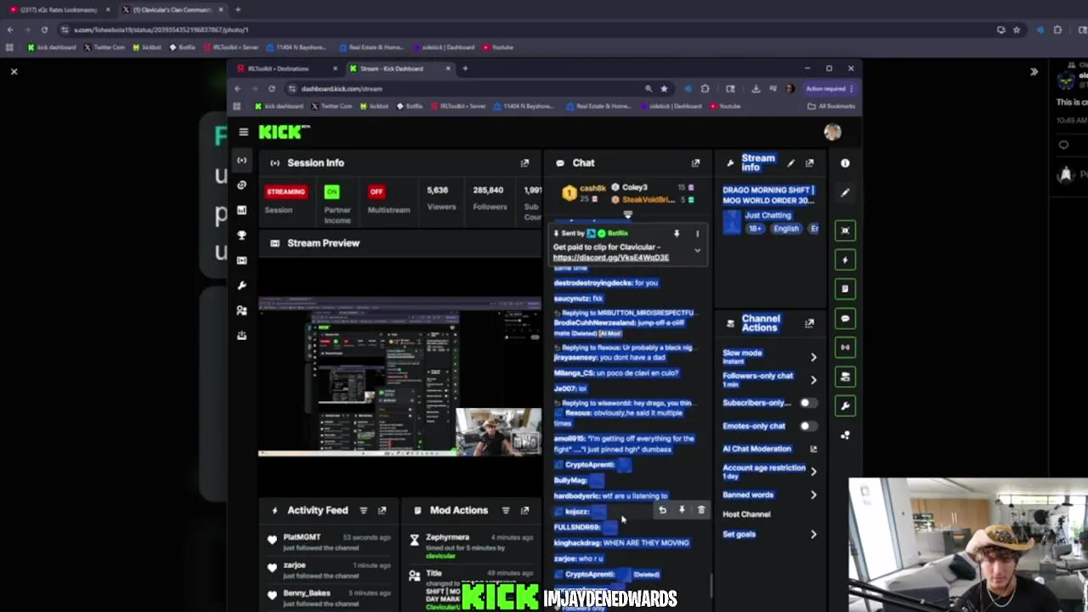Click Zephyrmera in Mod Actions
This screenshot has width=1088, height=612.
[x=447, y=537]
